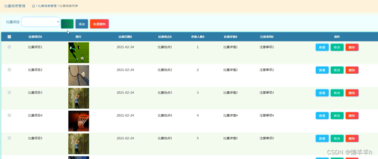Click the 比赛详情4 cell
Screen dimensions: 378x159
231,116
